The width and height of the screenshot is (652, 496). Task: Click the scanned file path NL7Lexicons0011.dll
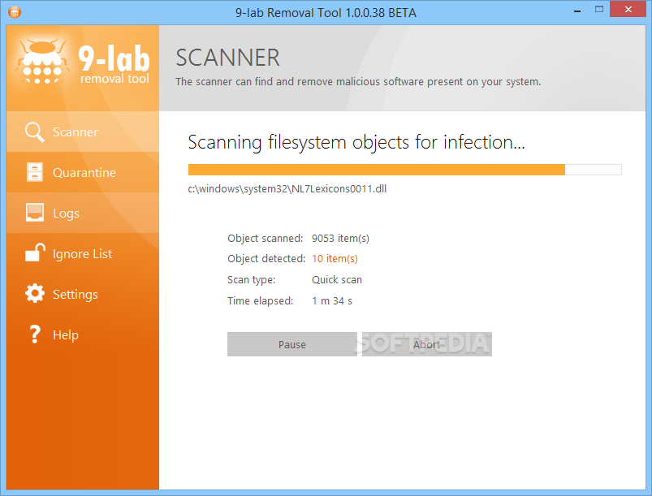(x=287, y=189)
